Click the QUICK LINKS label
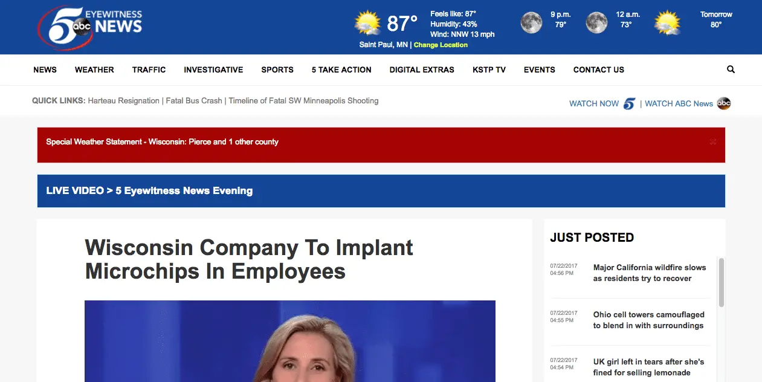The height and width of the screenshot is (382, 762). click(x=59, y=101)
